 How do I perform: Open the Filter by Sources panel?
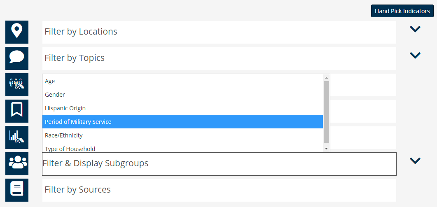point(219,190)
